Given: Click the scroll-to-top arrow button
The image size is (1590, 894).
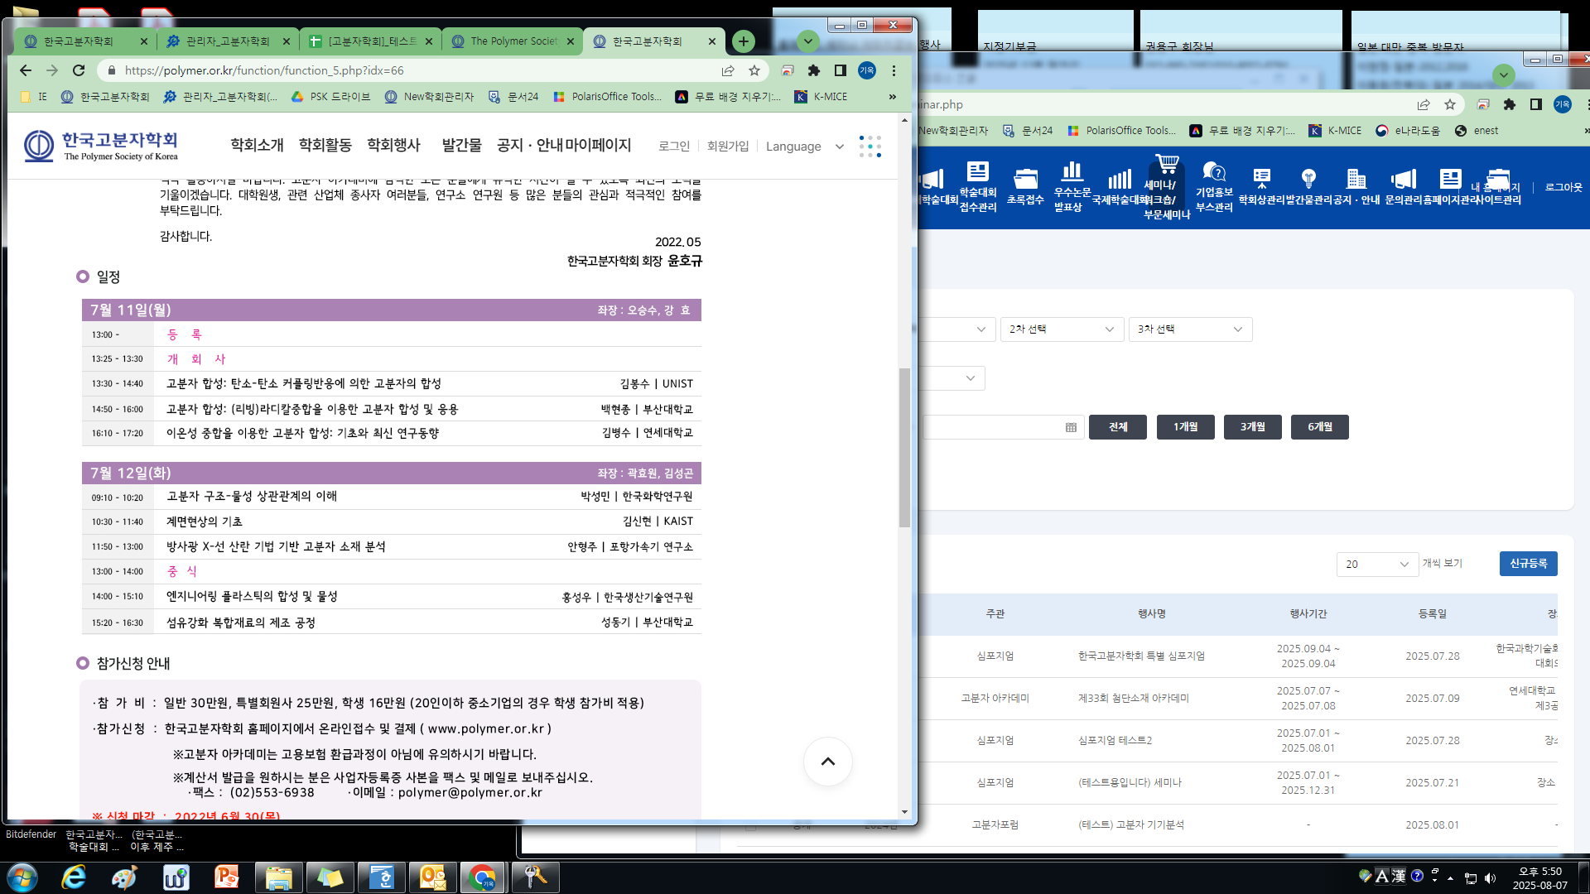Looking at the screenshot, I should coord(828,762).
